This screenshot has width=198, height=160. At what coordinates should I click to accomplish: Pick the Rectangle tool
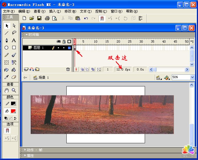click(x=14, y=47)
